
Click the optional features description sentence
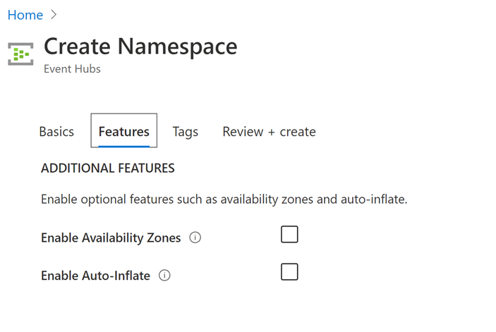[224, 199]
